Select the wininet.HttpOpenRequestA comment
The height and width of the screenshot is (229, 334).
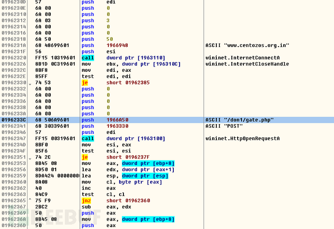click(x=243, y=138)
